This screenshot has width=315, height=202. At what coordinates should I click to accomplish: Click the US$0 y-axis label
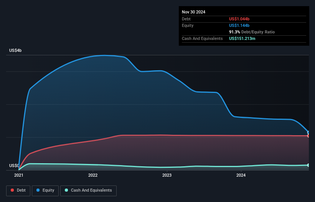[14, 166]
